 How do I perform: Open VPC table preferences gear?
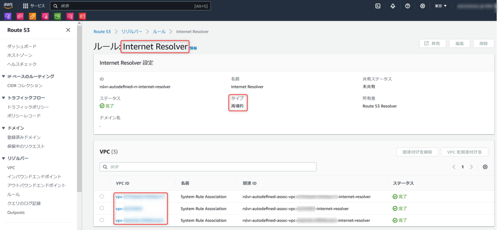485,167
